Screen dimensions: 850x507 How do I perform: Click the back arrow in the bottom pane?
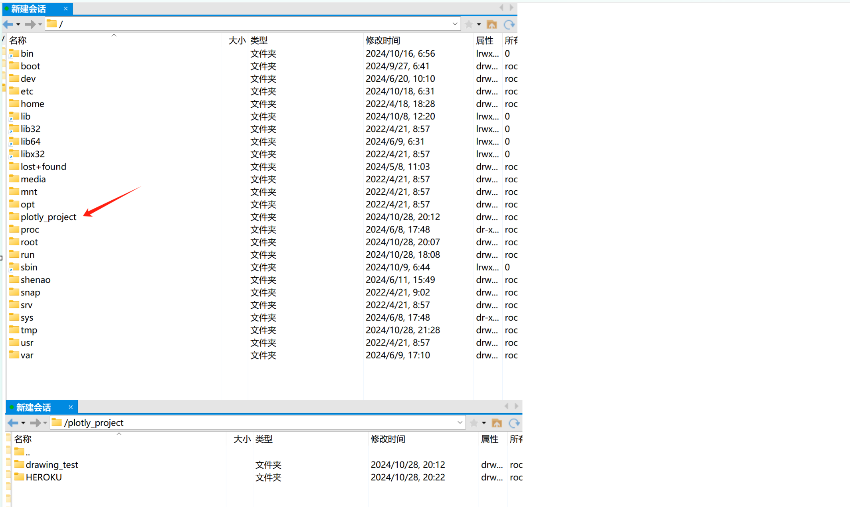(13, 423)
